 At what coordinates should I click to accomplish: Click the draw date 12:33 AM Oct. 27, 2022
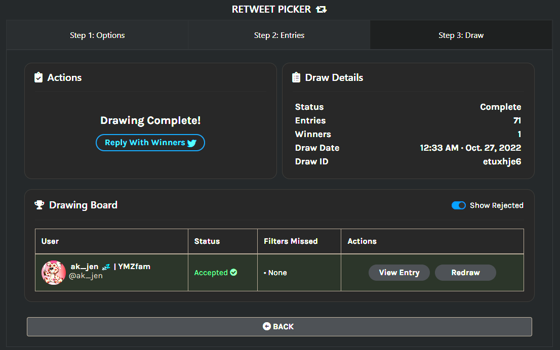[x=470, y=148]
